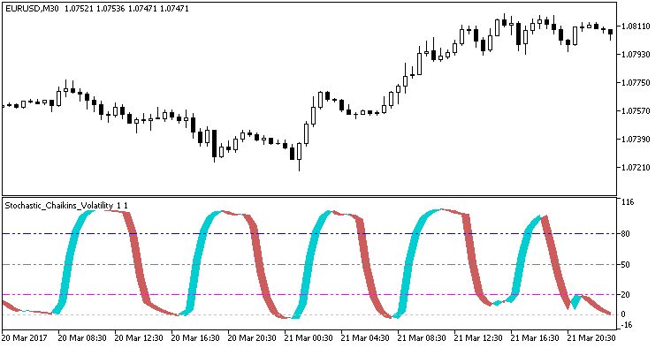Click the 21 Mar 16:30 time label
The image size is (663, 348).
(535, 338)
